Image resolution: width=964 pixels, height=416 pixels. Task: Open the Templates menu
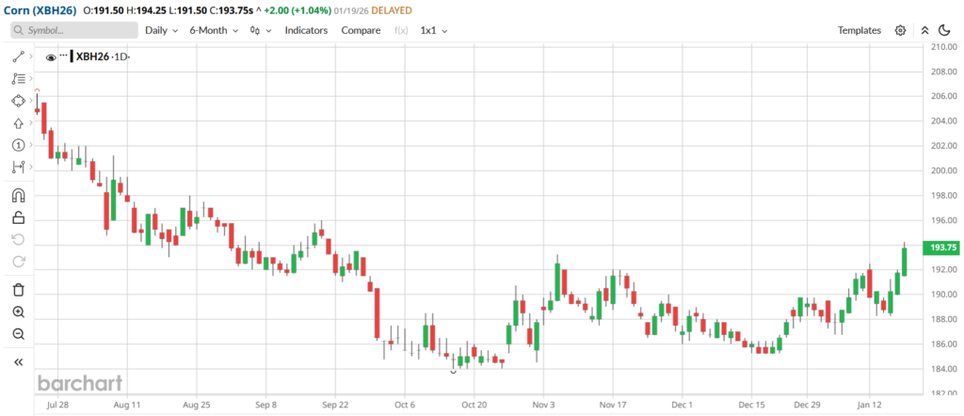(859, 30)
